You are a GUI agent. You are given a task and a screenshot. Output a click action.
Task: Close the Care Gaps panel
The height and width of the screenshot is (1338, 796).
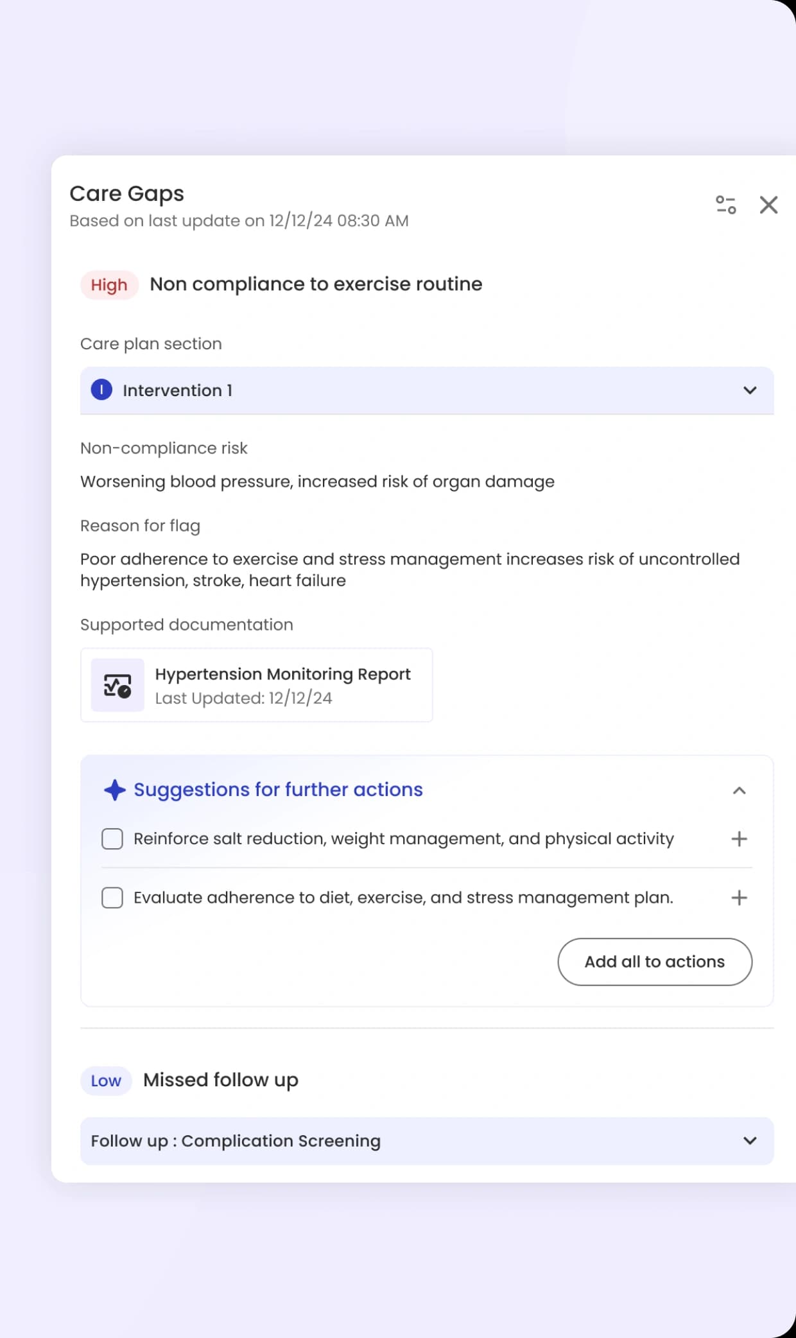[x=768, y=205]
